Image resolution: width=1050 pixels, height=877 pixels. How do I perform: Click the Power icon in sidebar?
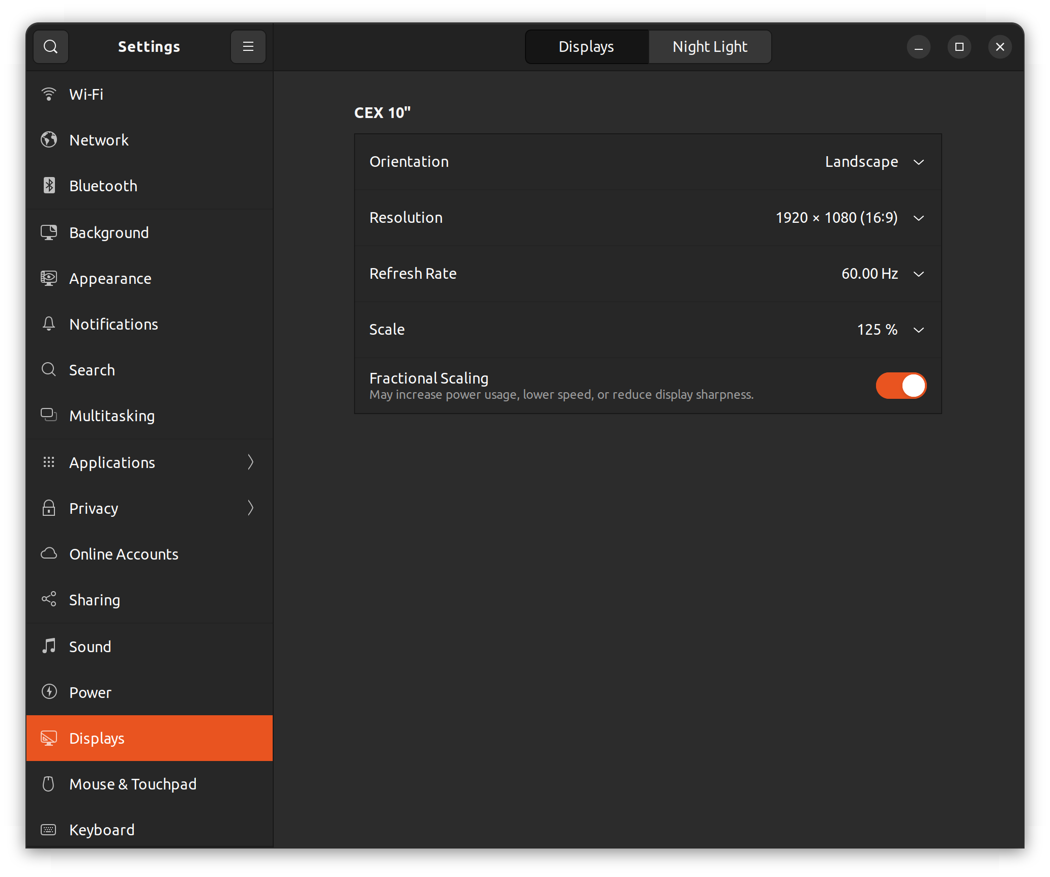49,692
